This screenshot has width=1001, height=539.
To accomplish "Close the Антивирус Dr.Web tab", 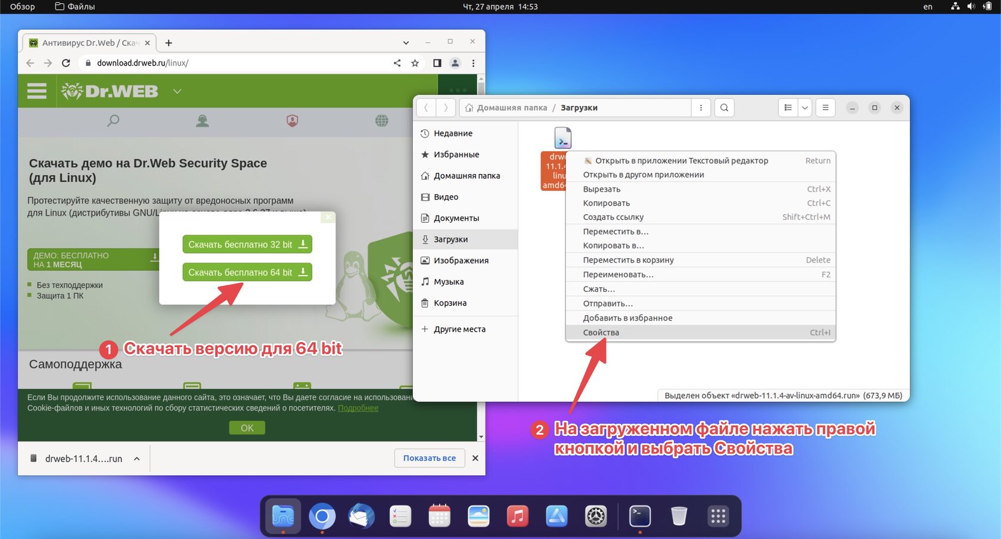I will coord(148,43).
